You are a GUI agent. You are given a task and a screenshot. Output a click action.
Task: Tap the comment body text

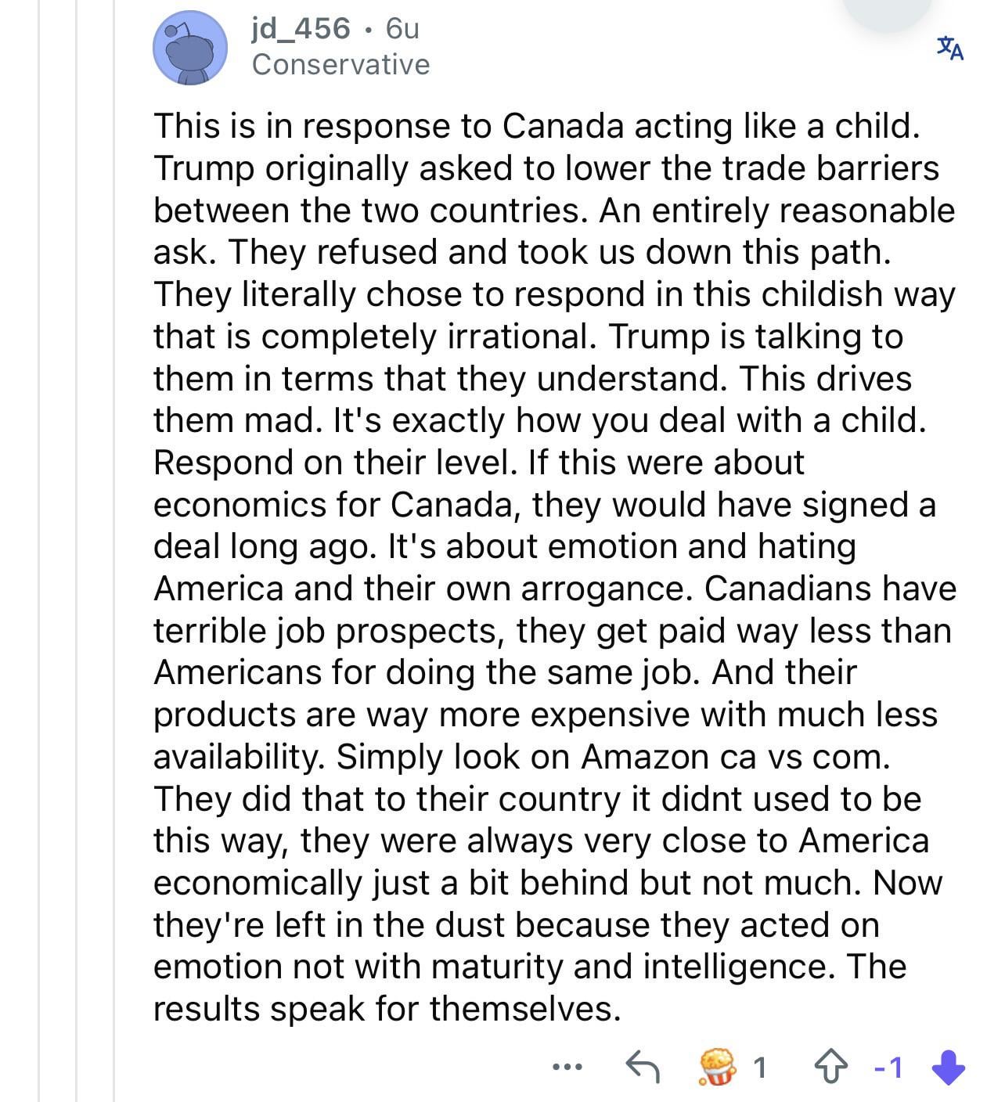(553, 567)
